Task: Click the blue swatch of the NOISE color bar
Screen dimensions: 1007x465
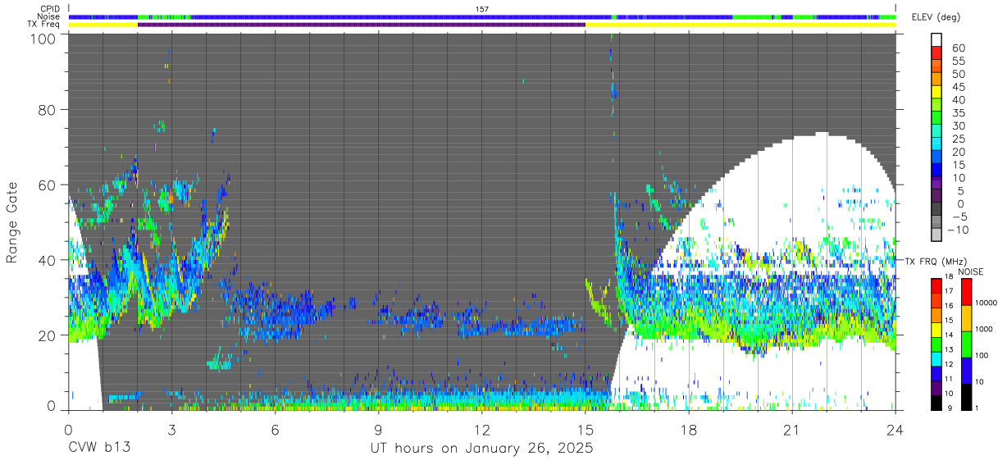Action: pos(965,371)
